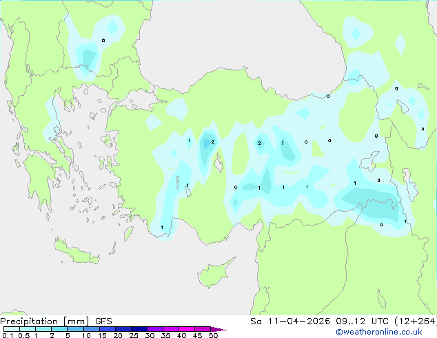Click the legend value '20'
Image resolution: width=437 pixels, height=338 pixels.
[118, 335]
